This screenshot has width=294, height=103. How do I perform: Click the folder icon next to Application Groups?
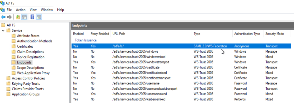tap(8, 94)
